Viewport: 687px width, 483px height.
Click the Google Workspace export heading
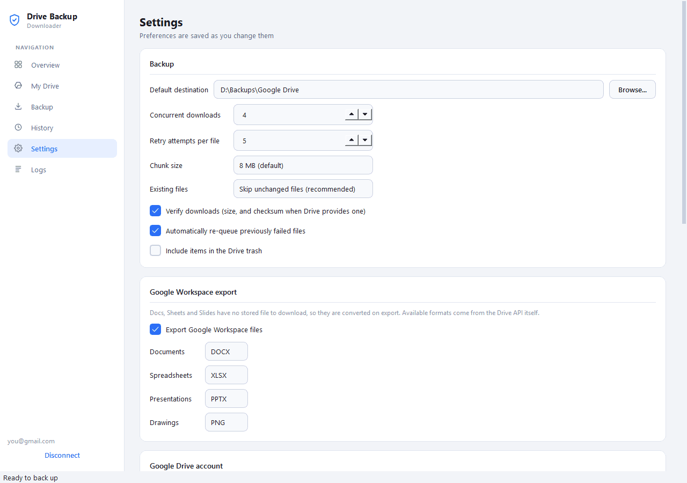tap(193, 292)
